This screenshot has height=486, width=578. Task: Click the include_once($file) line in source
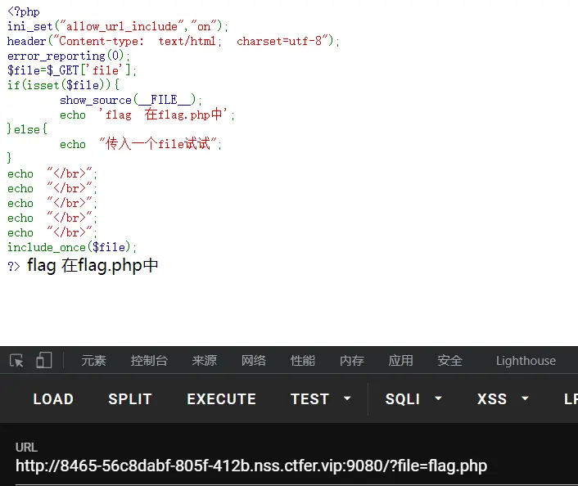(x=72, y=247)
